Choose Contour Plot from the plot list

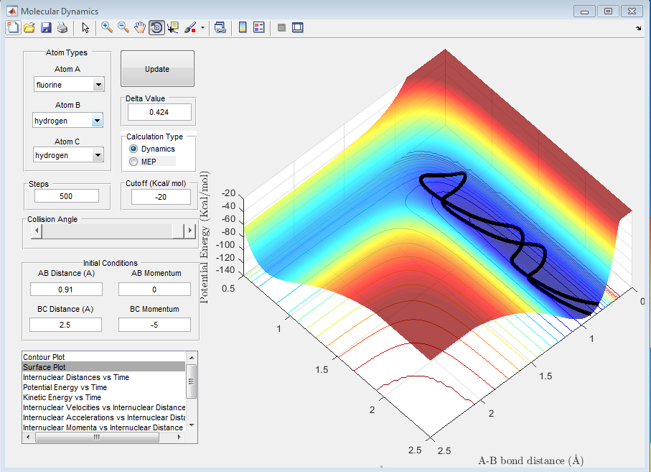(x=45, y=357)
